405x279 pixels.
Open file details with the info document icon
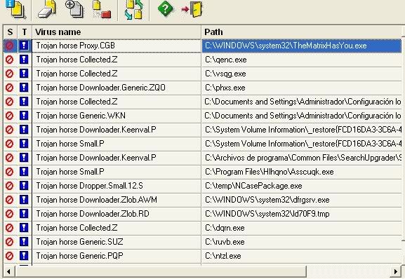click(15, 9)
